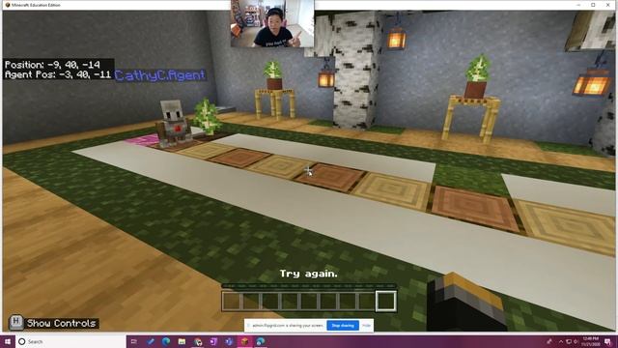Open the People icon in system tray

[x=548, y=341]
